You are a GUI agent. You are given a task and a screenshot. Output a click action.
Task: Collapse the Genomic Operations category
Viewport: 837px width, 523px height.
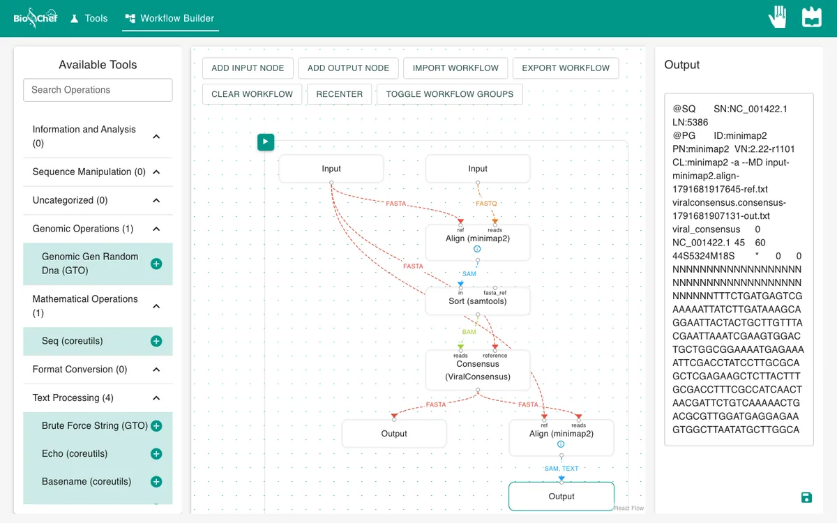tap(156, 229)
